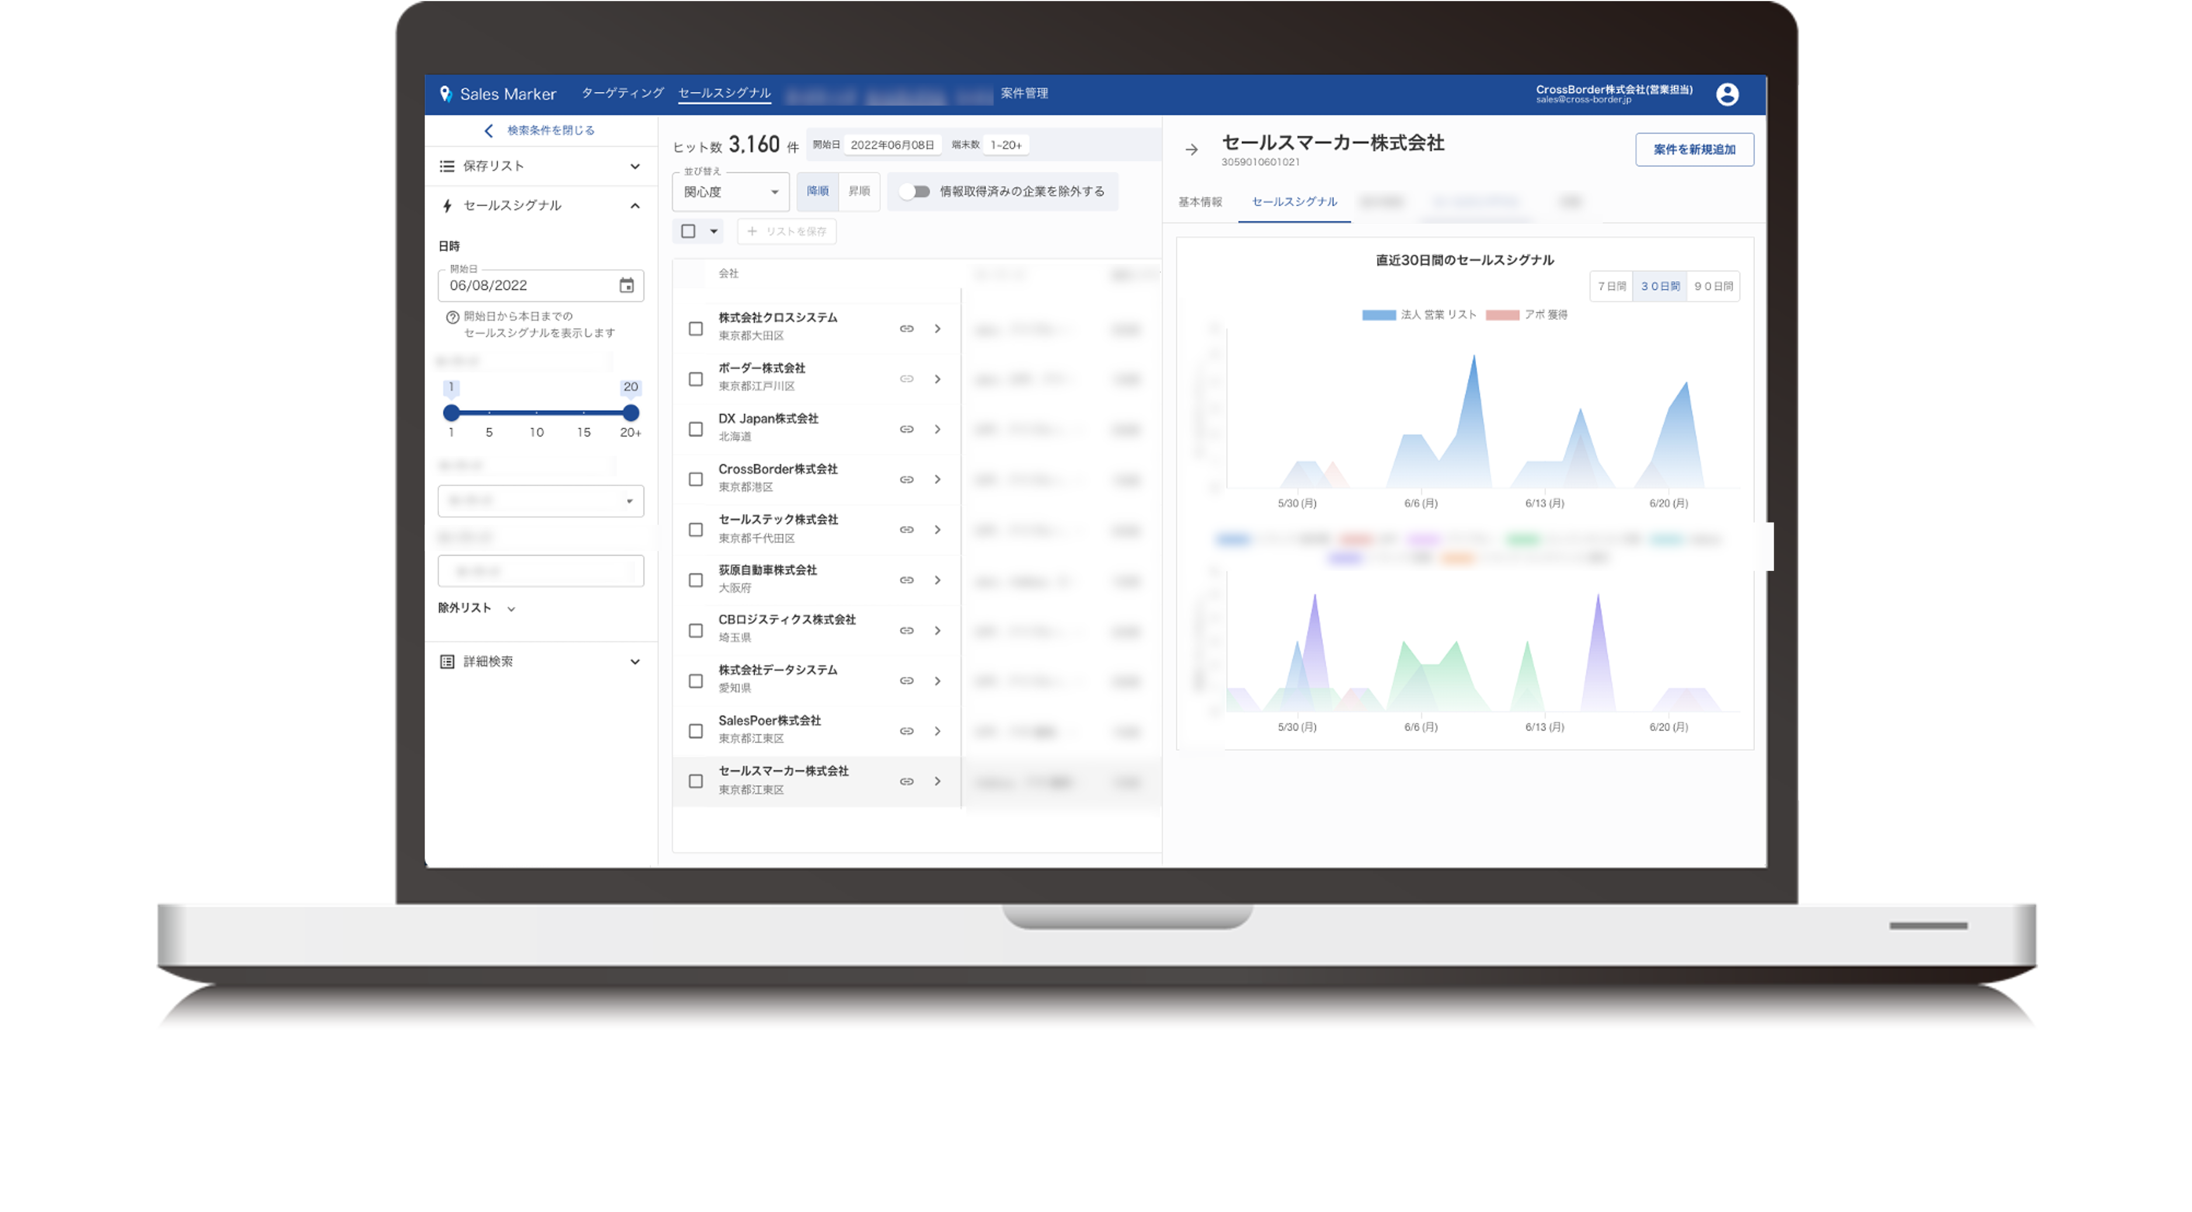The height and width of the screenshot is (1212, 2192).
Task: Open the 基本情報 tab
Action: pos(1200,201)
